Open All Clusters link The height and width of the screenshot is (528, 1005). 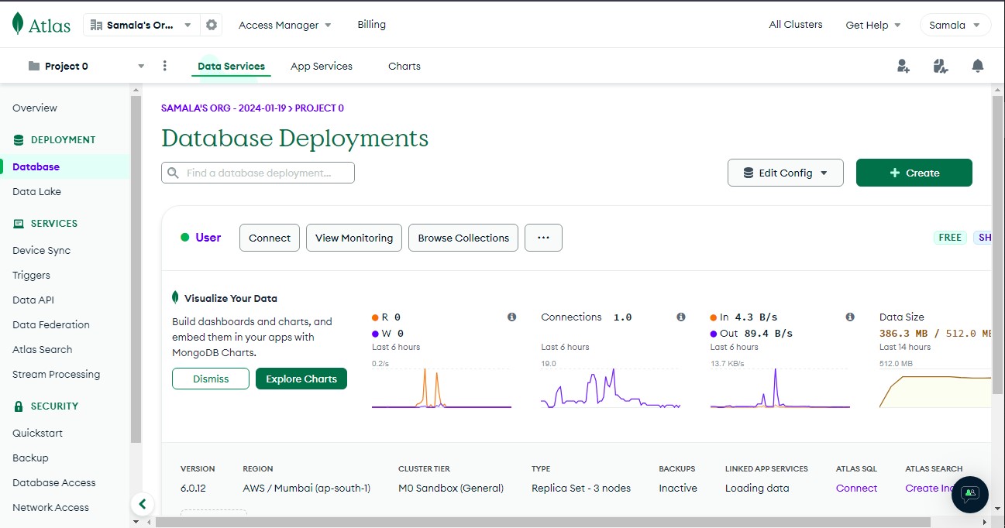pyautogui.click(x=796, y=25)
